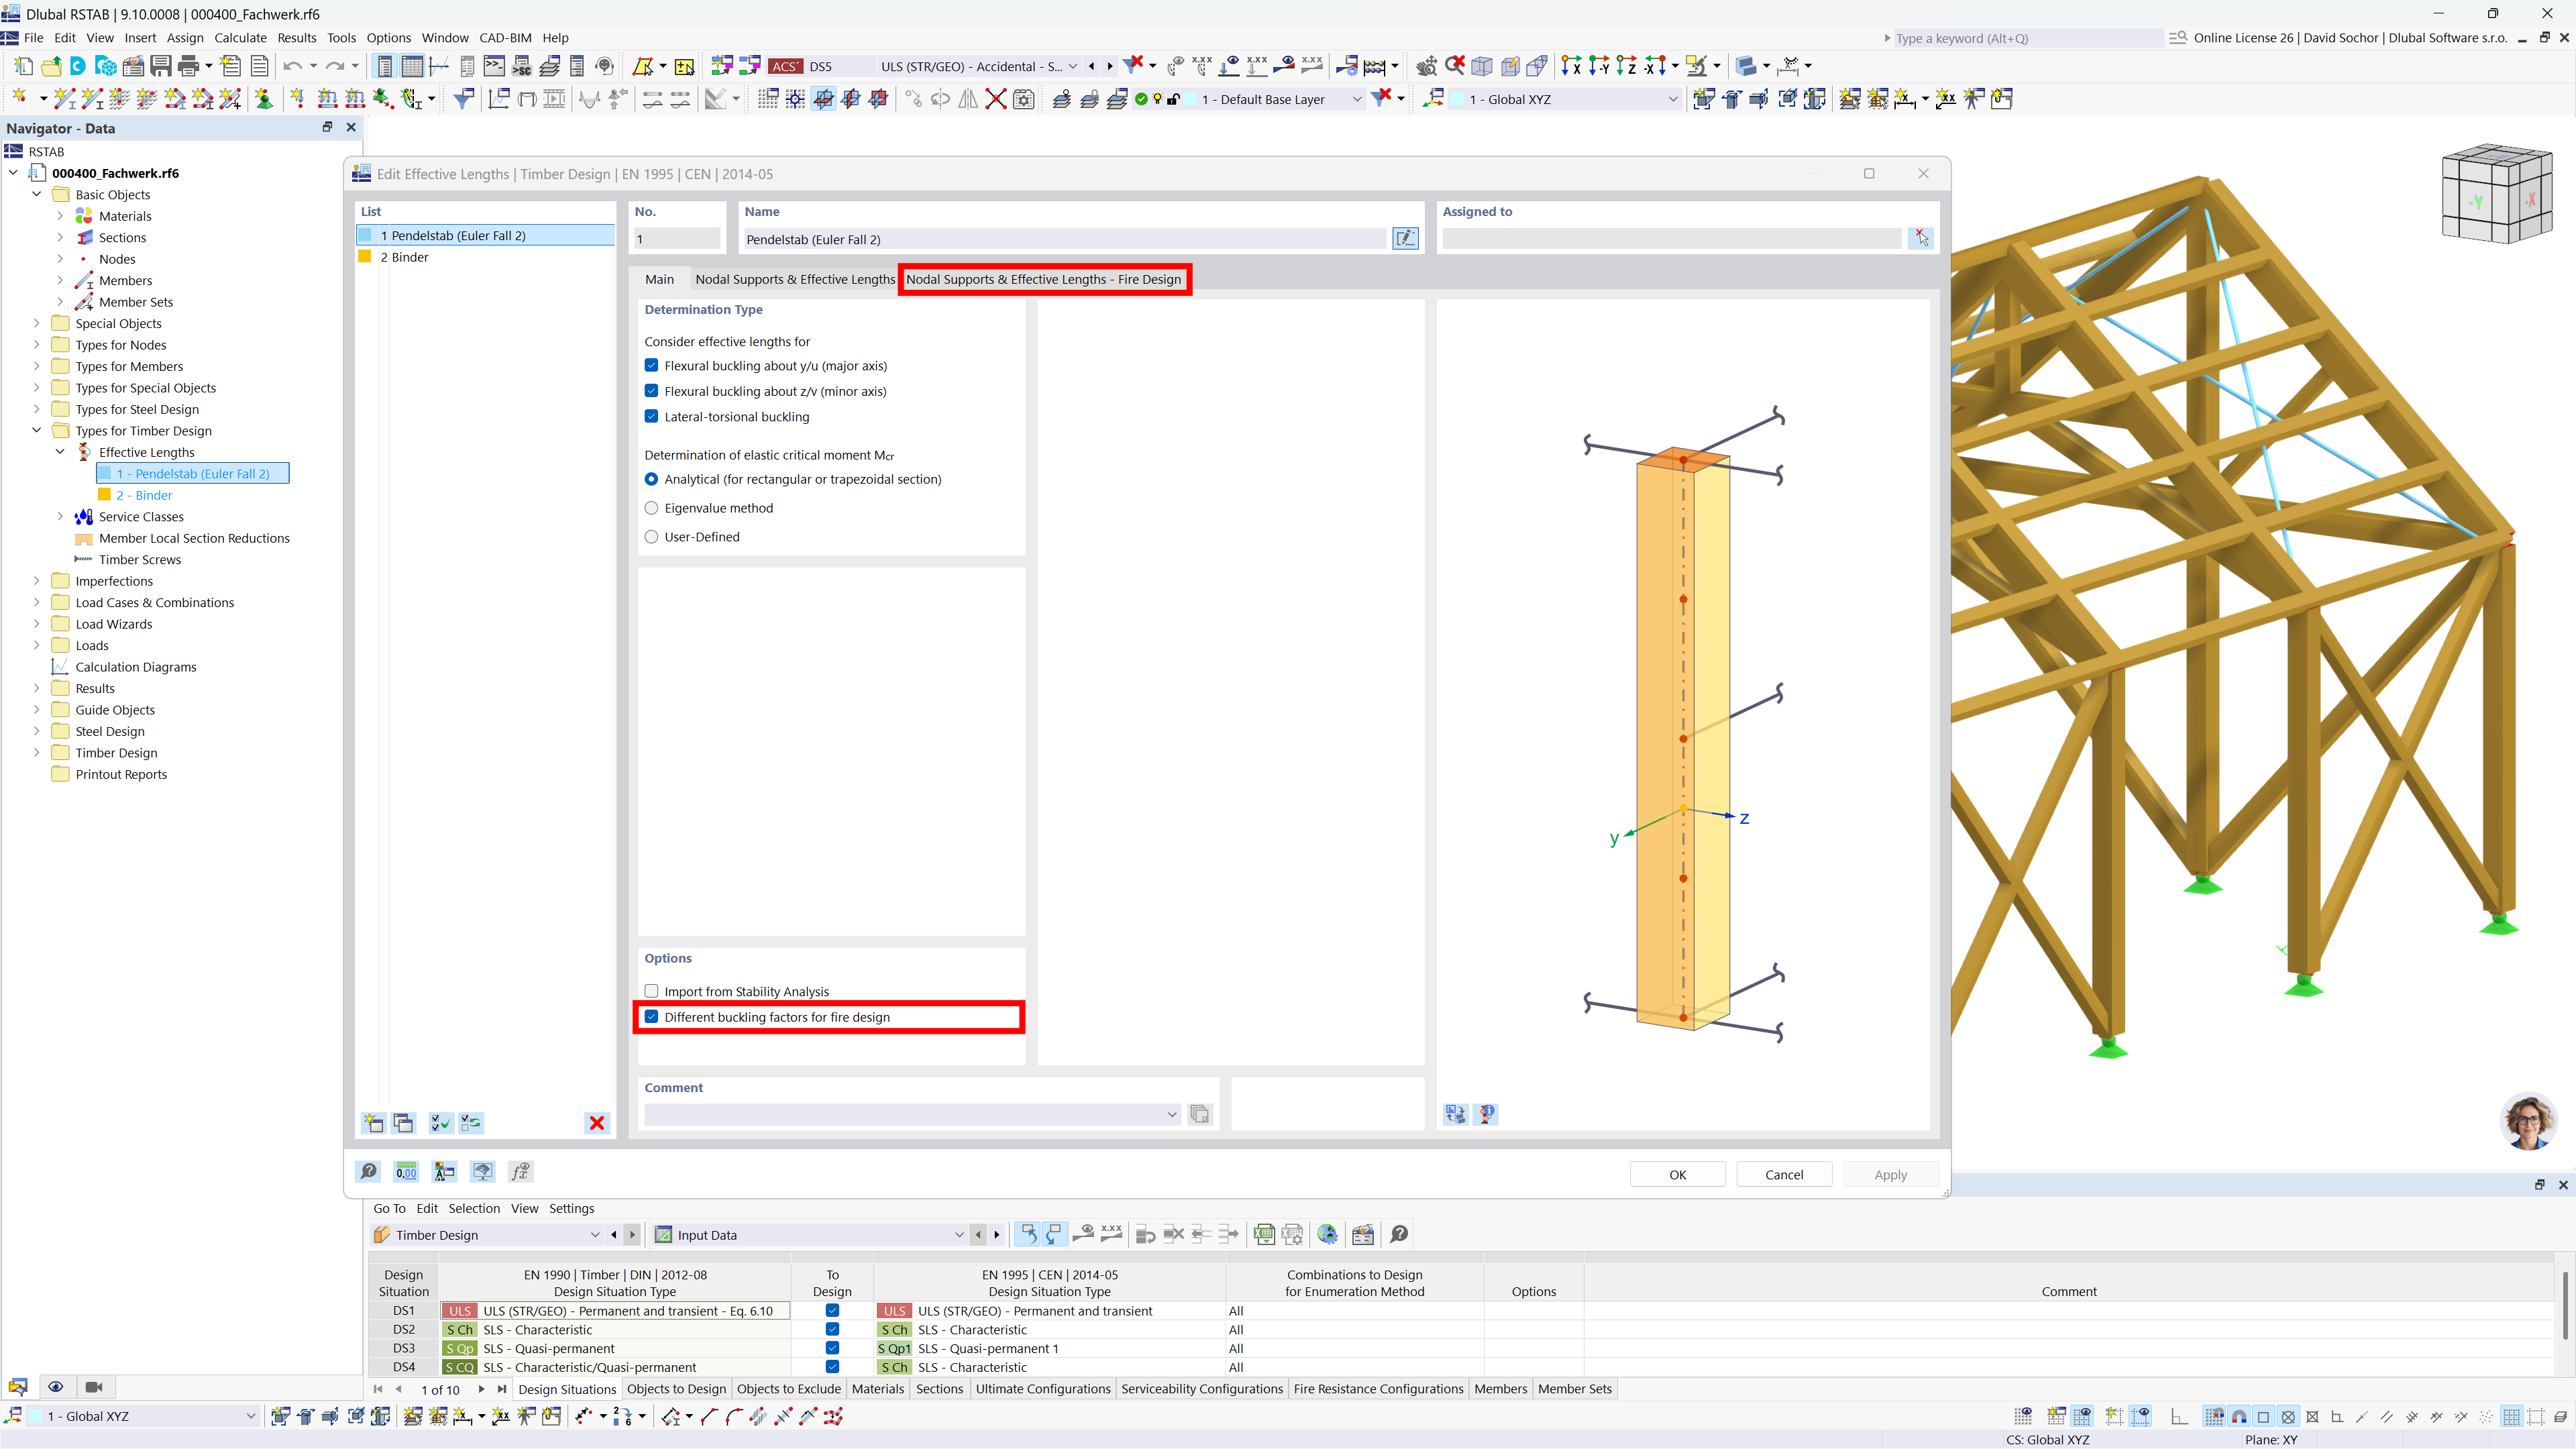This screenshot has height=1449, width=2576.
Task: Expand the Imperfections tree node
Action: [x=37, y=581]
